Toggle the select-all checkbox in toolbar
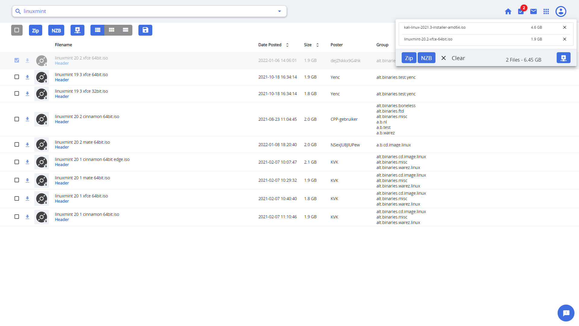 [17, 30]
